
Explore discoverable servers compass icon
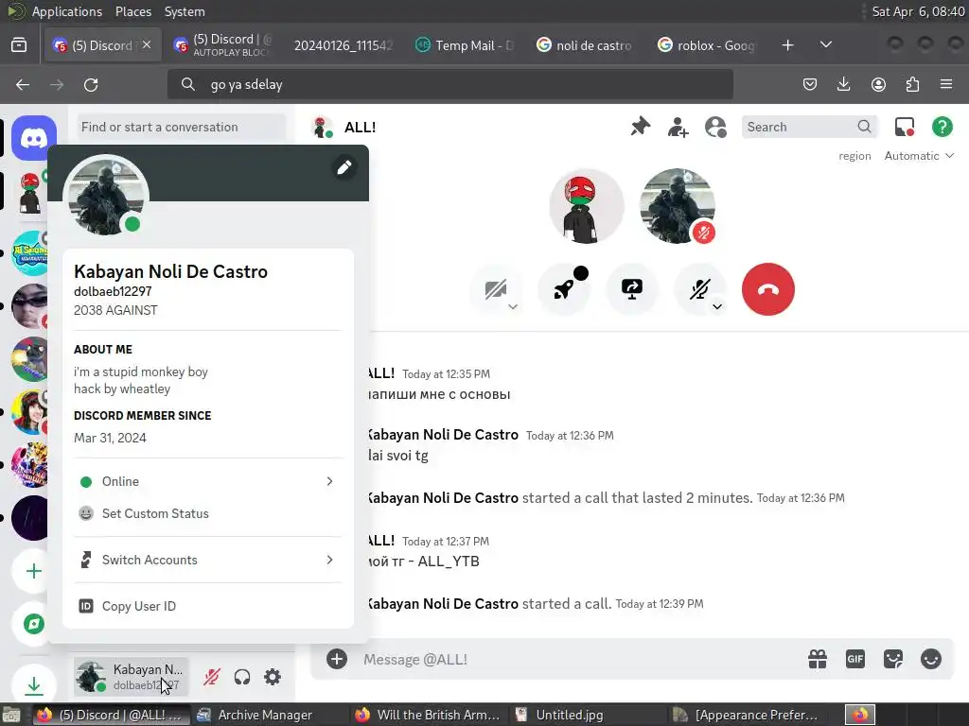(34, 624)
